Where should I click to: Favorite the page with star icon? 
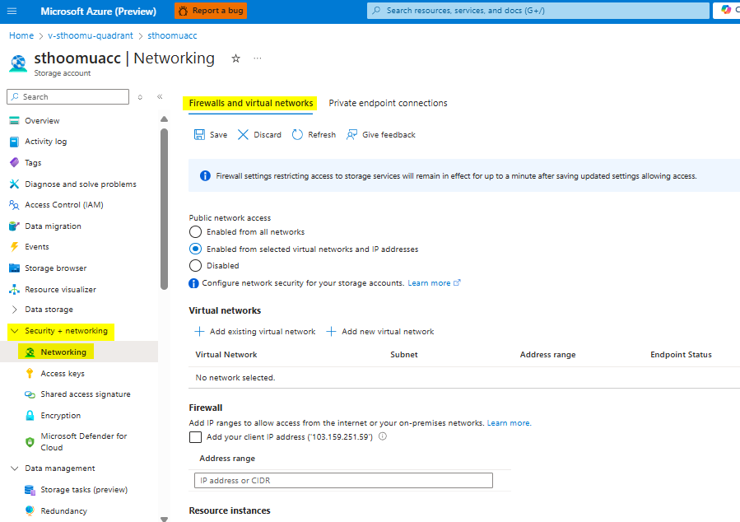coord(235,58)
